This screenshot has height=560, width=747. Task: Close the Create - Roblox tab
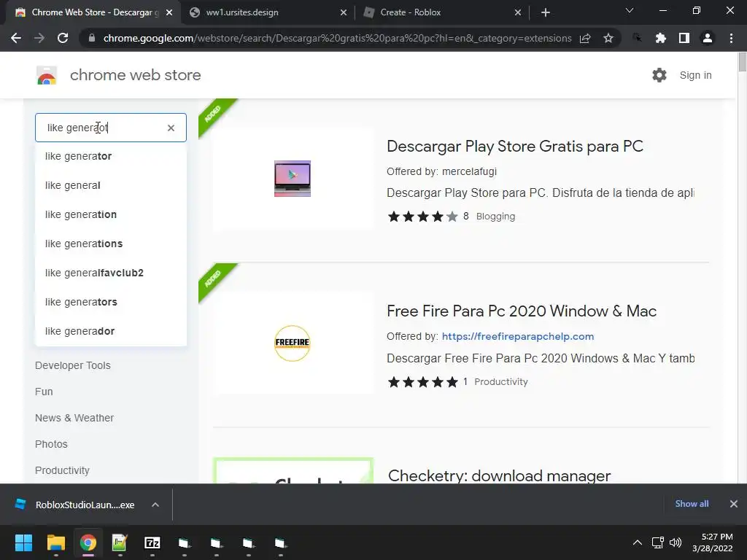click(518, 12)
